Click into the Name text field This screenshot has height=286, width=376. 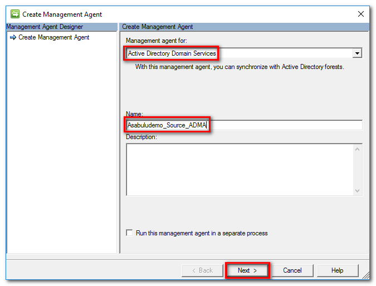pyautogui.click(x=244, y=125)
